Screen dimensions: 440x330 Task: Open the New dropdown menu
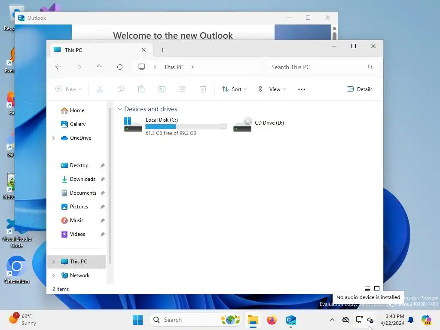[68, 89]
